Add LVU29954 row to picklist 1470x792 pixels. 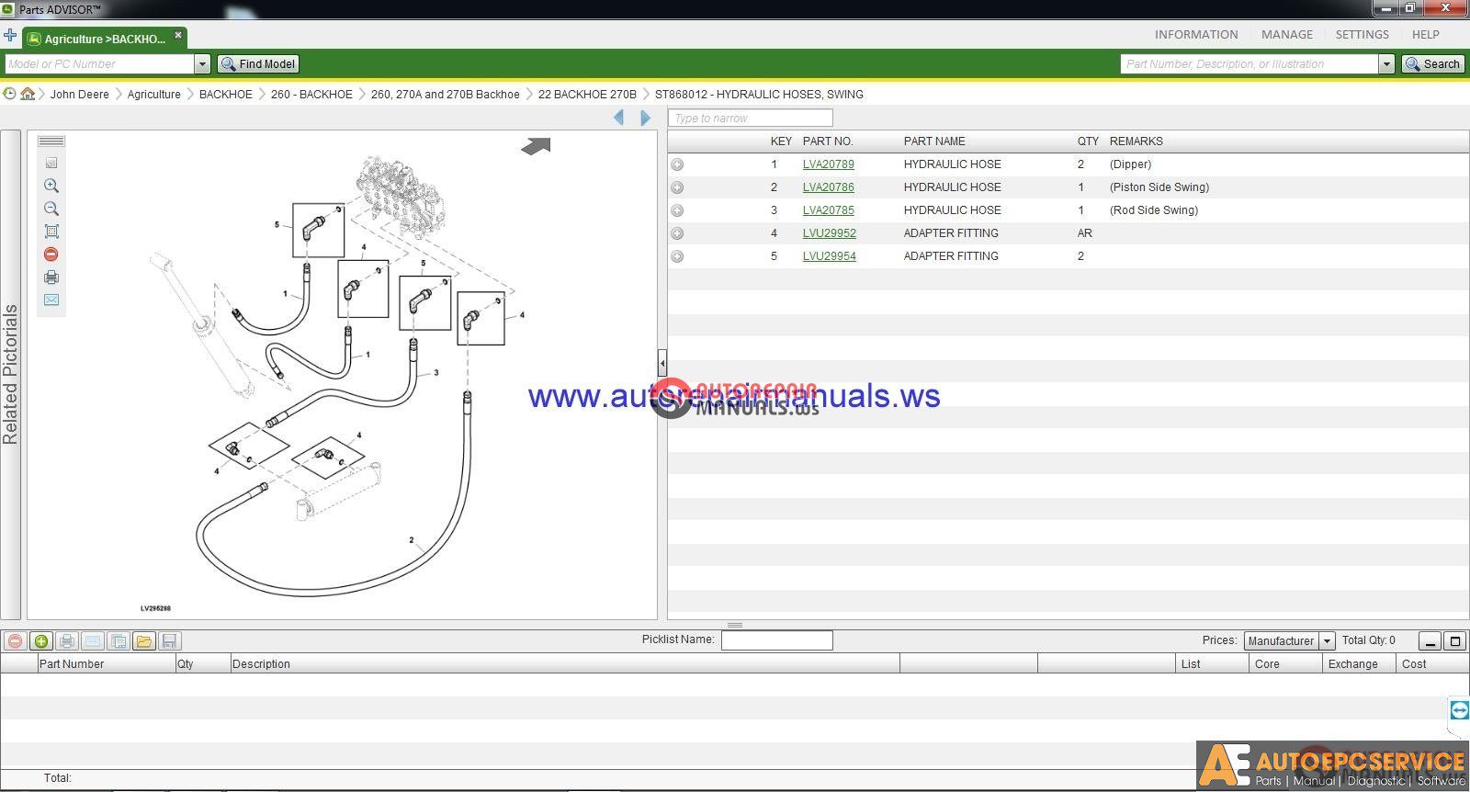coord(677,256)
